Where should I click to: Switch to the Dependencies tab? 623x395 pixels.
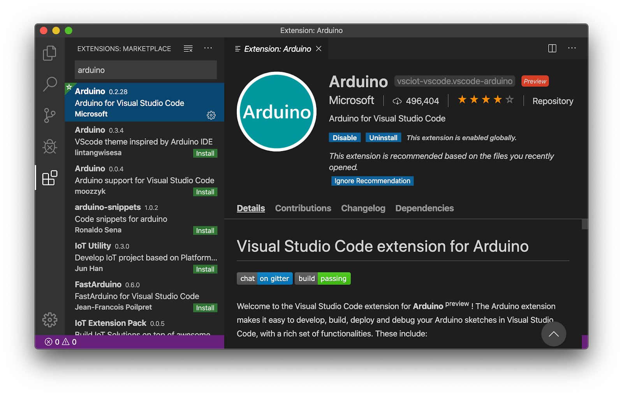[424, 208]
